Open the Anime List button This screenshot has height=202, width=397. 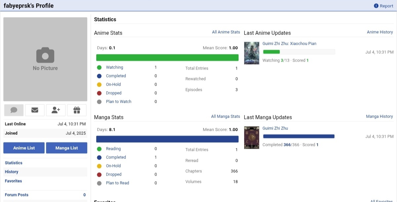[x=24, y=148]
